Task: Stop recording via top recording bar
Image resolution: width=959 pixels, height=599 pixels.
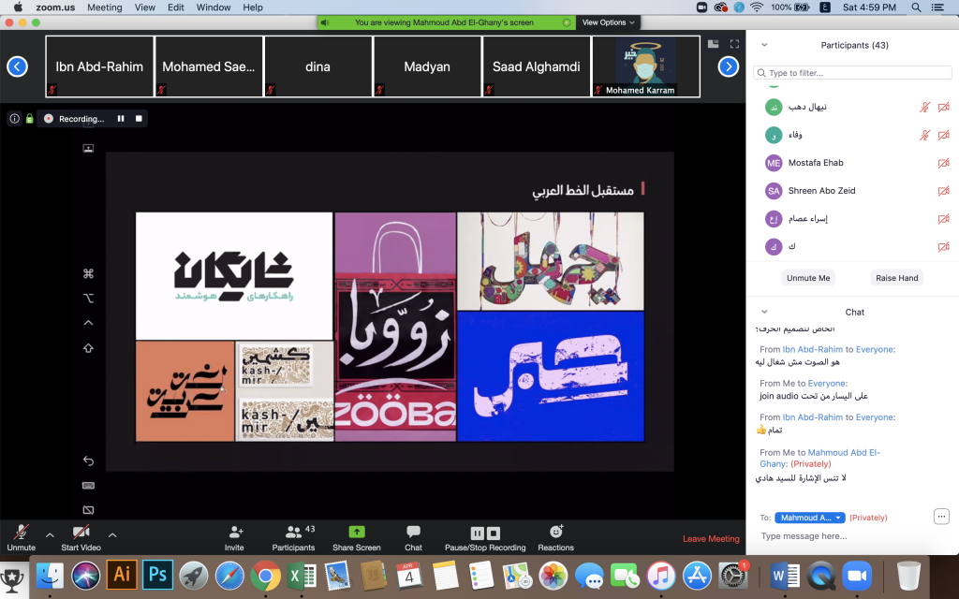Action: tap(139, 119)
